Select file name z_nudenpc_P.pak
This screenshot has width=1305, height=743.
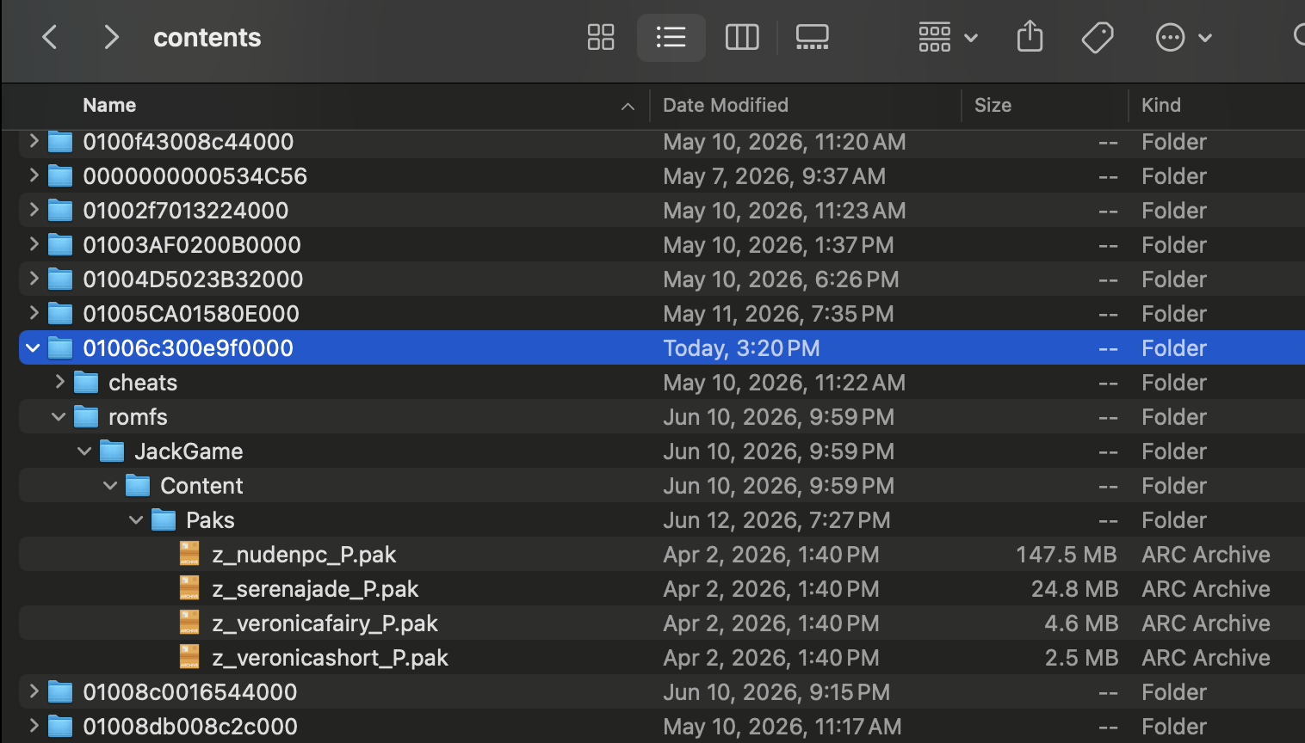coord(304,555)
